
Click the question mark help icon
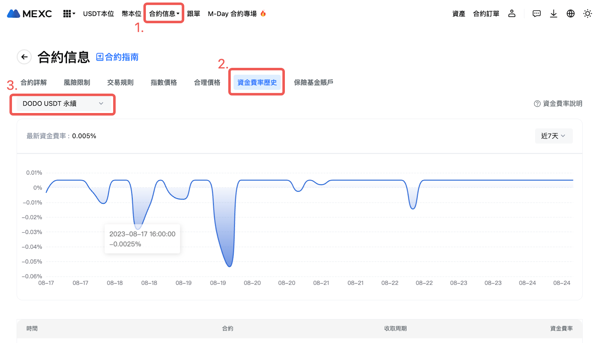coord(537,104)
